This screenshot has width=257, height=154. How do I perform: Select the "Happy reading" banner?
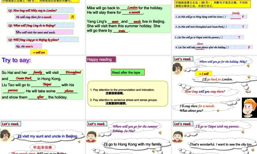tap(100, 59)
